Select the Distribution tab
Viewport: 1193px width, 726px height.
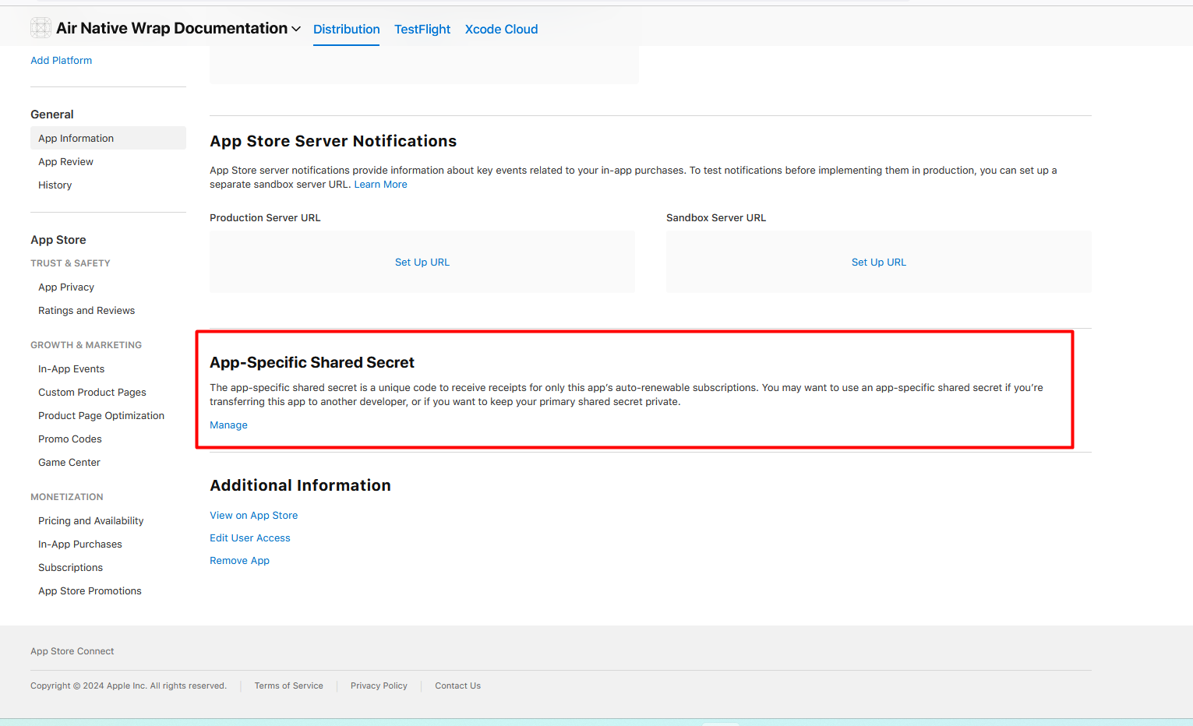[346, 29]
